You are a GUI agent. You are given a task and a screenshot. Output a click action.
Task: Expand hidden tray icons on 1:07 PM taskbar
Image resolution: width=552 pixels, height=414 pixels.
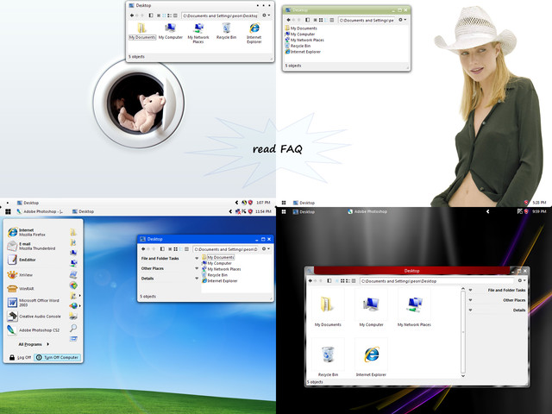point(236,203)
